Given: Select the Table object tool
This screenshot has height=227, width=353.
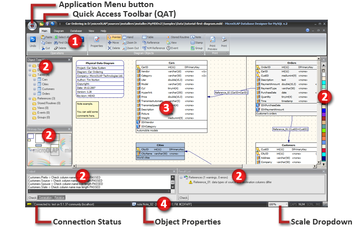Looking at the screenshot, I should point(148,37).
